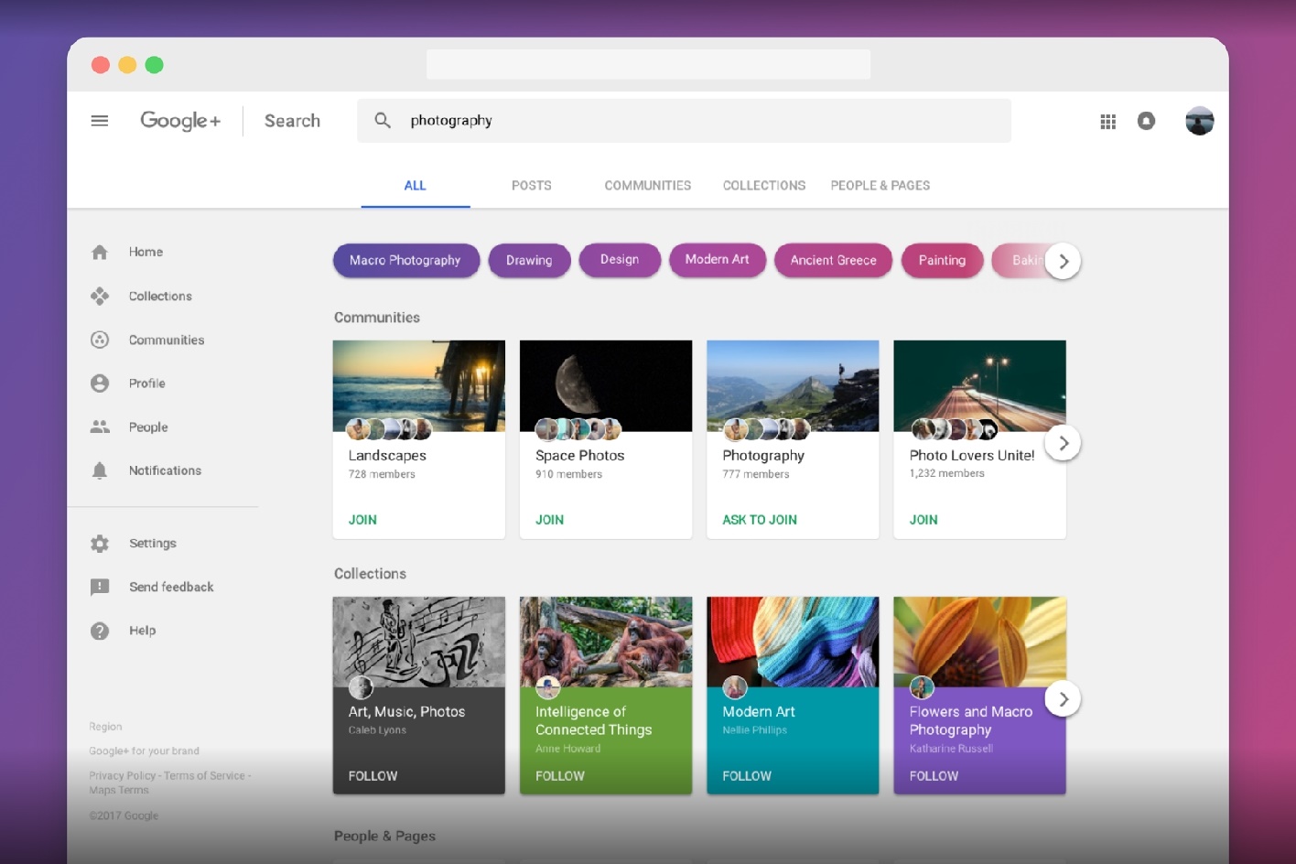
Task: Select the Drawing topic chip
Action: (x=529, y=260)
